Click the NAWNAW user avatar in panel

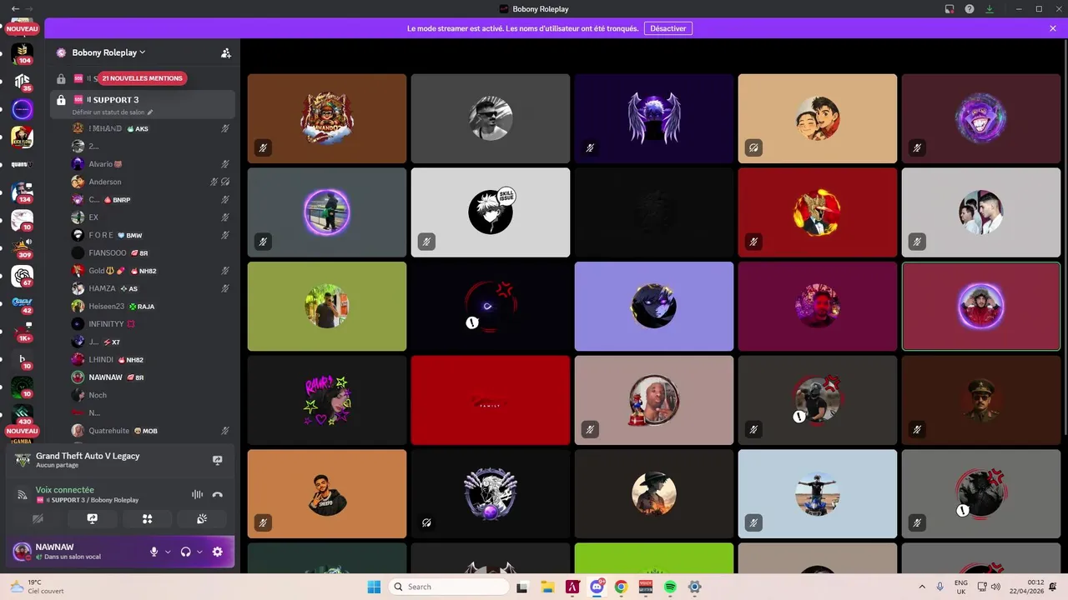pyautogui.click(x=23, y=551)
